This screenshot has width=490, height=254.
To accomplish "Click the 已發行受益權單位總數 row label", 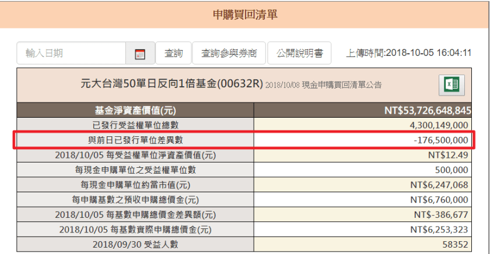I will click(135, 125).
